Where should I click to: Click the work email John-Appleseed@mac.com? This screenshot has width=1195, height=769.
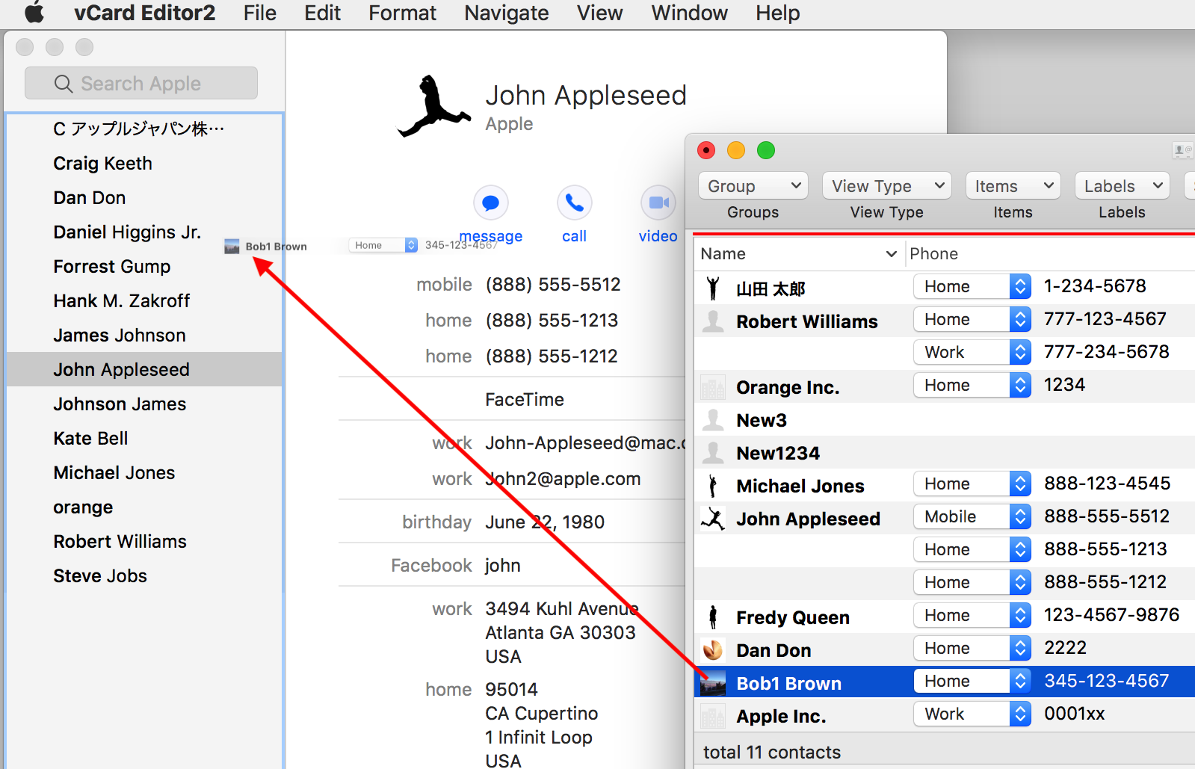pos(584,443)
